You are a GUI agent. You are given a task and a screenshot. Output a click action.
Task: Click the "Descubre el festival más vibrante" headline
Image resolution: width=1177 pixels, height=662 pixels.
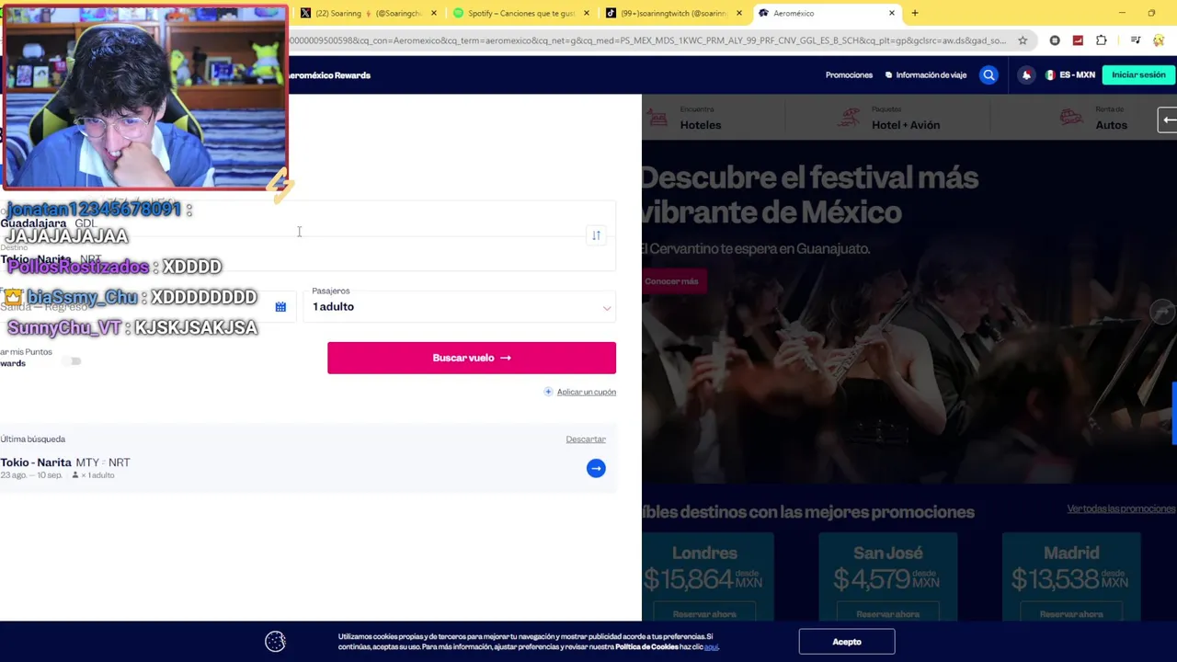(x=810, y=195)
